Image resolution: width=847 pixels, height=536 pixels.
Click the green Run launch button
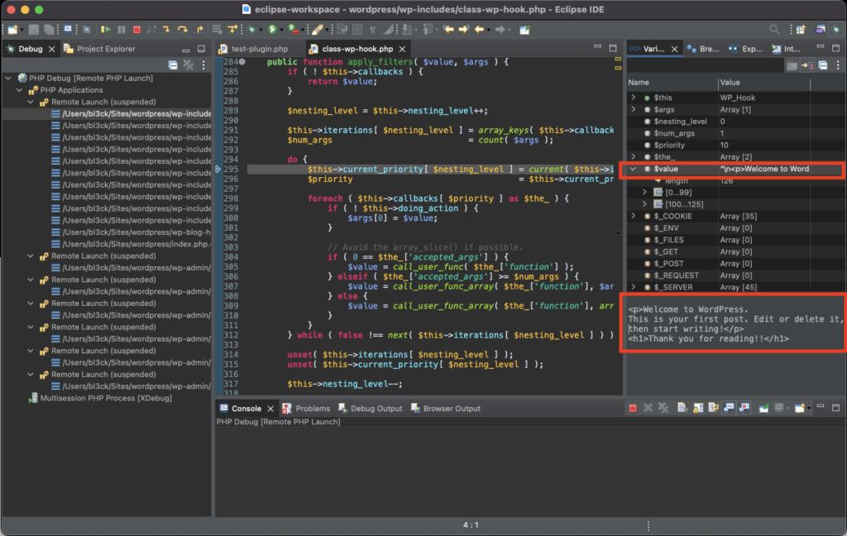click(x=272, y=29)
